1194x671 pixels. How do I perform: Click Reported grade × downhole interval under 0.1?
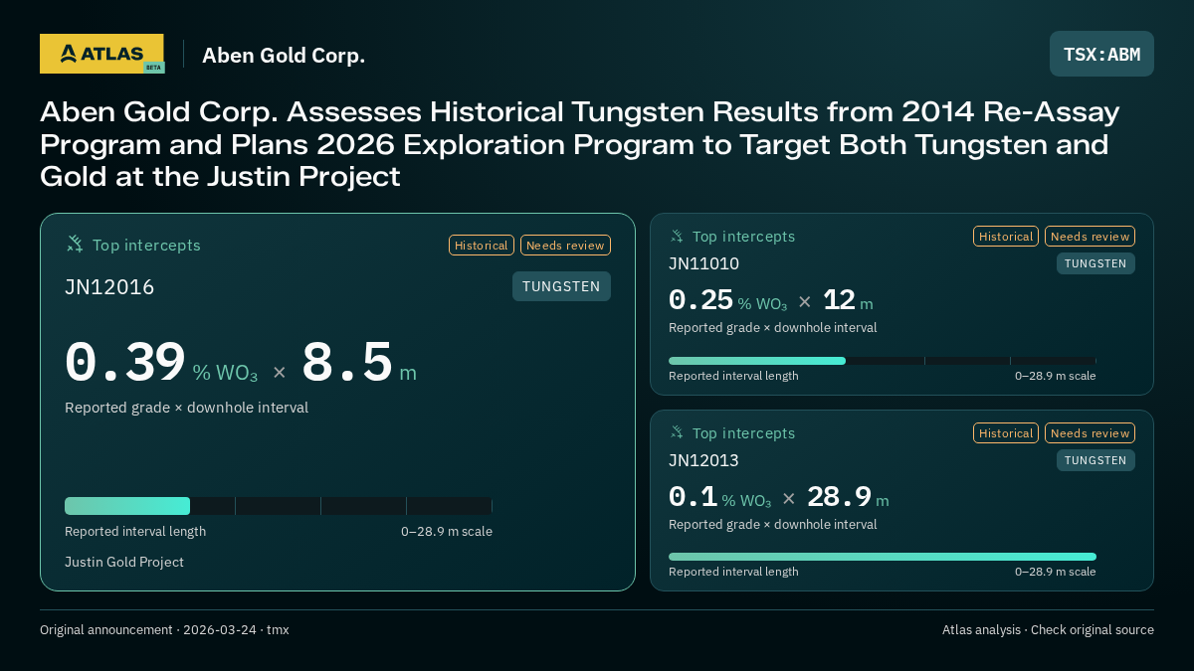pos(773,524)
